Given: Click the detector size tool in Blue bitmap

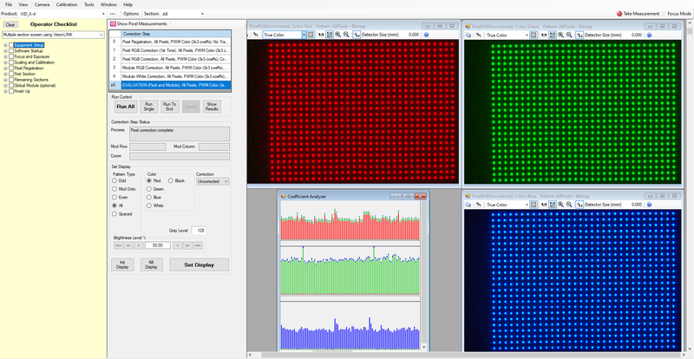Looking at the screenshot, I should (x=580, y=205).
